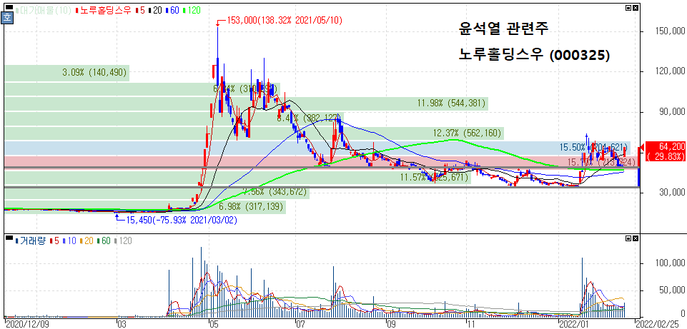
Task: Select the red 노루홀딩스우 legend label
Action: (x=104, y=10)
